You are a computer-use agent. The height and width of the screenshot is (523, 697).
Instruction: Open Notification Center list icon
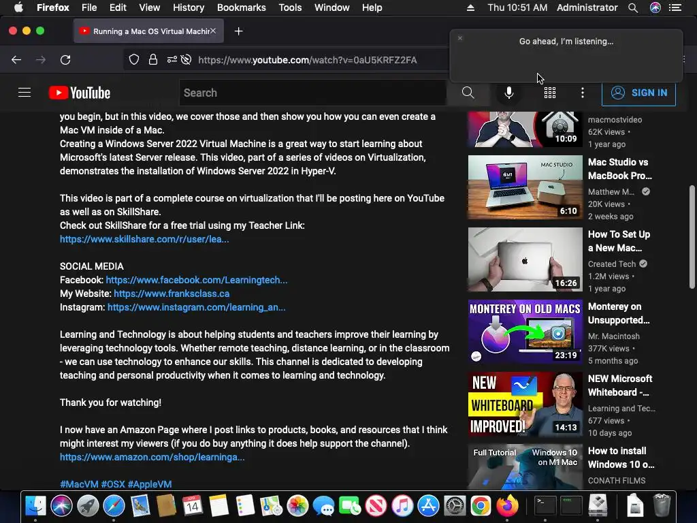(675, 7)
